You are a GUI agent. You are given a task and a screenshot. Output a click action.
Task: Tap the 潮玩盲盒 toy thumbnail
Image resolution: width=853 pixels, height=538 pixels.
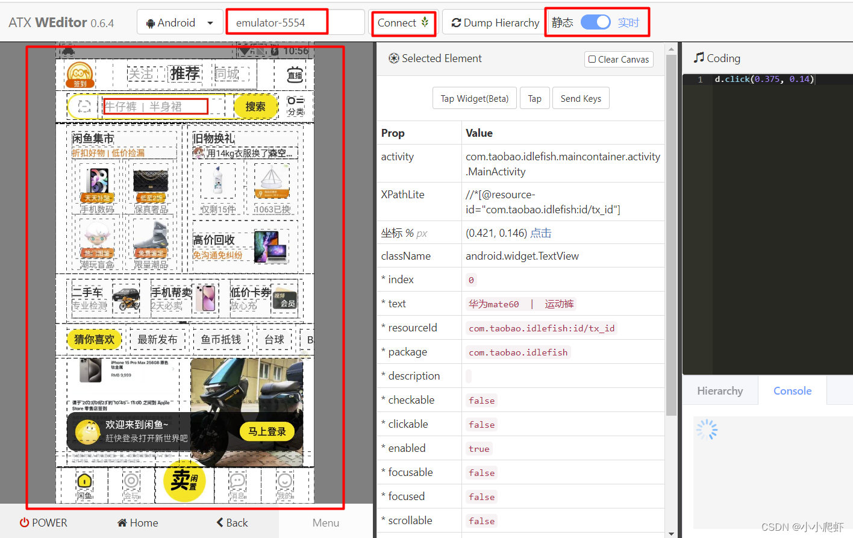98,240
